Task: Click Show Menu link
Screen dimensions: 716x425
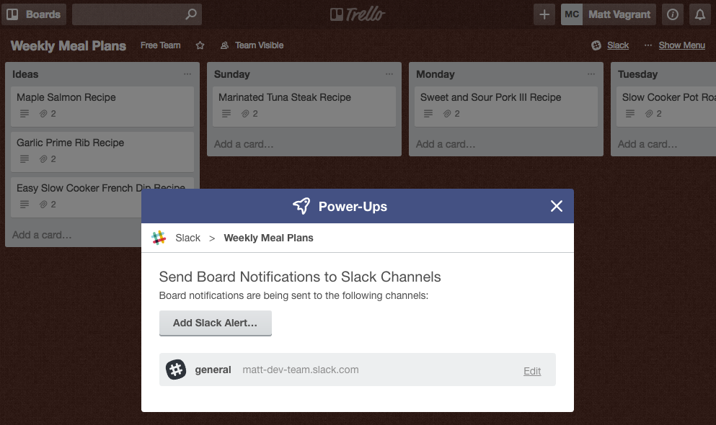Action: click(682, 45)
